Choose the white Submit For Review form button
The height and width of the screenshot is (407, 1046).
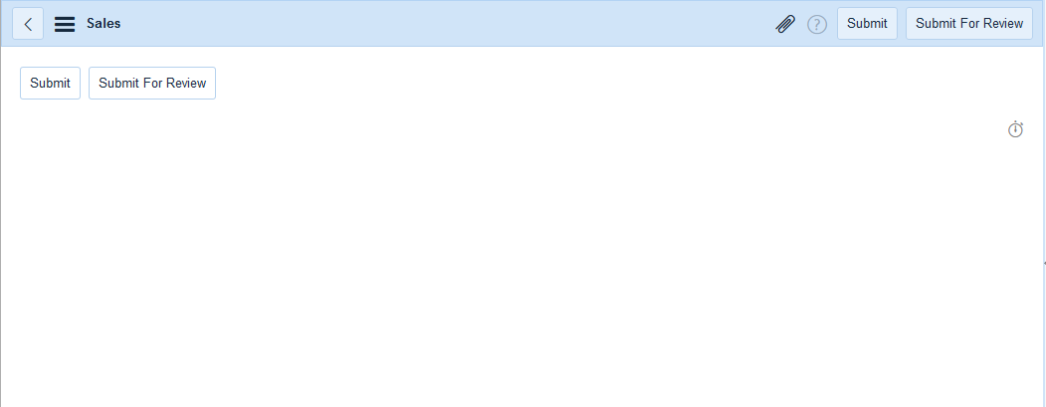[x=152, y=83]
